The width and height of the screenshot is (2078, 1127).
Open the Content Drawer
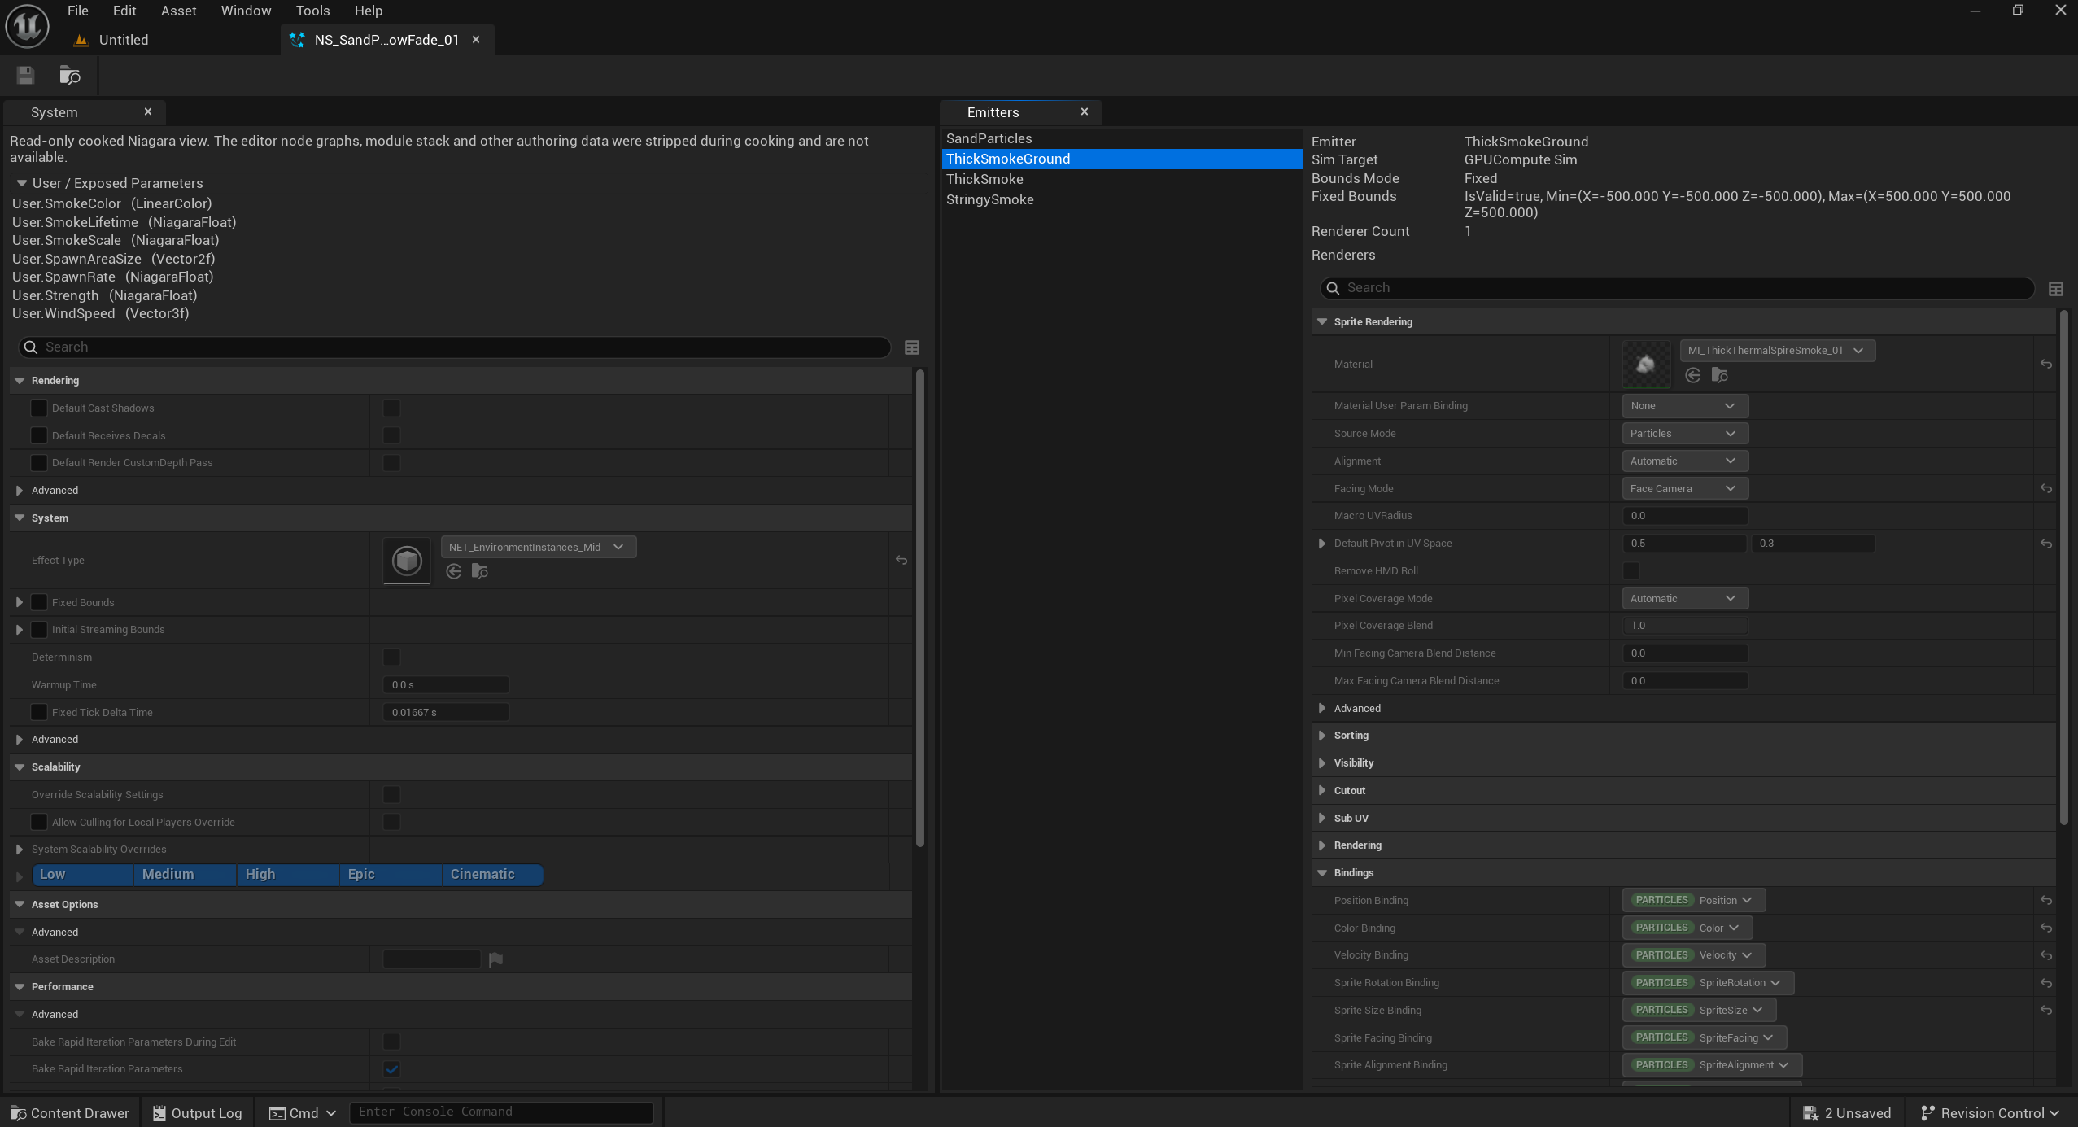tap(70, 1113)
